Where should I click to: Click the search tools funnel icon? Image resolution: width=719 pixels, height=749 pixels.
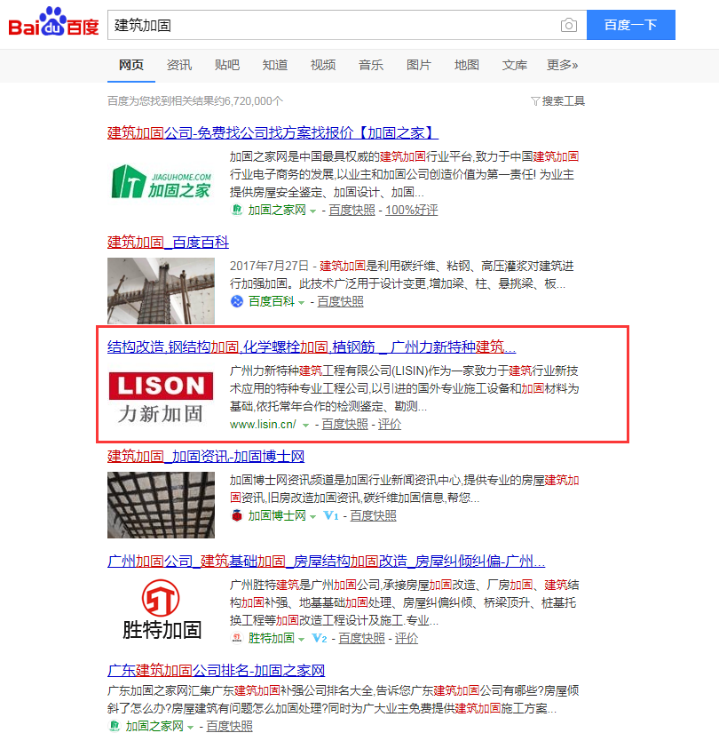535,101
